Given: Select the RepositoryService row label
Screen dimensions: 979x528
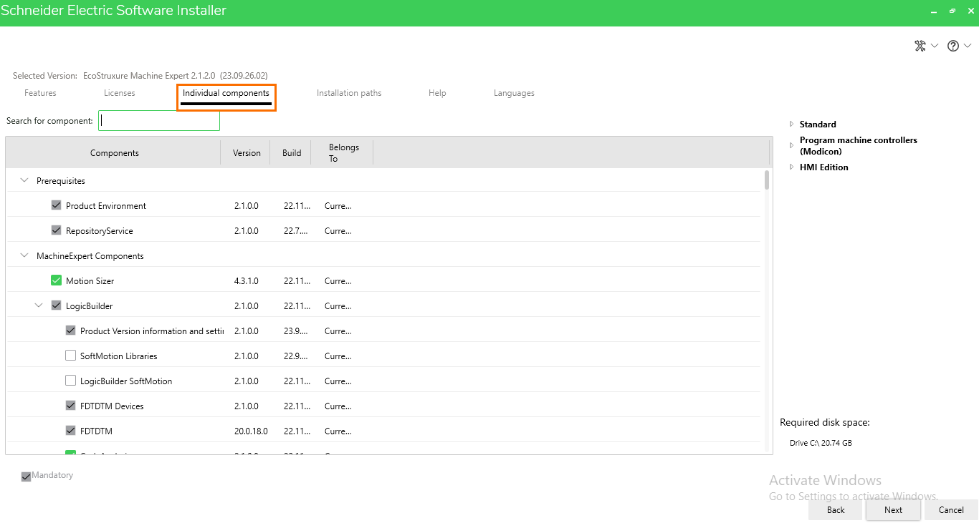Looking at the screenshot, I should 100,231.
